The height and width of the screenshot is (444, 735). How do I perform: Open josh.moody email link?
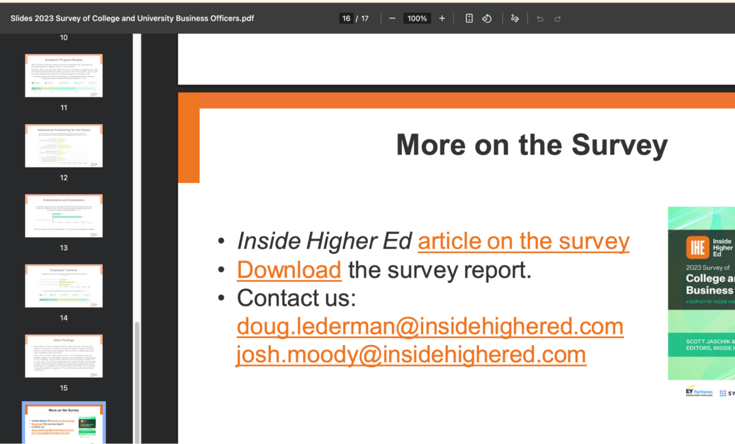click(x=411, y=354)
